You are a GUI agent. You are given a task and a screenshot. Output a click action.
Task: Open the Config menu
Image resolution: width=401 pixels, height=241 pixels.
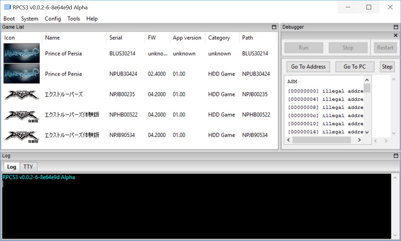53,19
